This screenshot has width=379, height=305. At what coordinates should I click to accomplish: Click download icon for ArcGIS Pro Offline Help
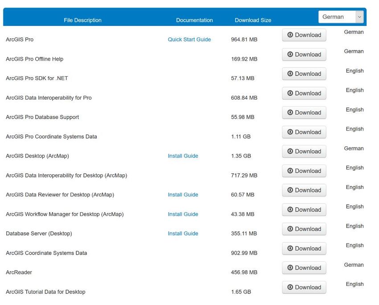pos(290,54)
